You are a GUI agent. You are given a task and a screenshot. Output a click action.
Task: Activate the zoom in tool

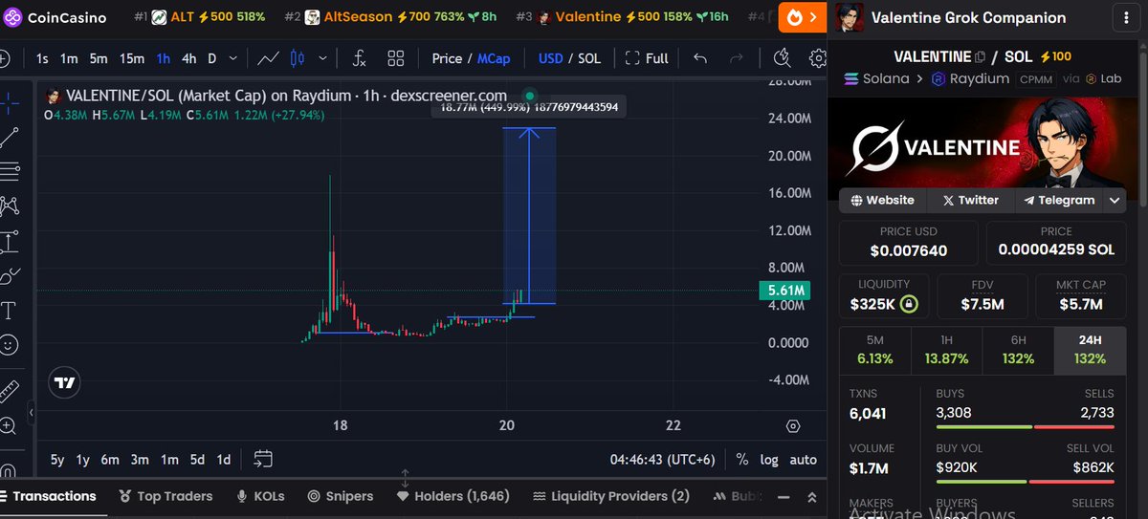8,426
